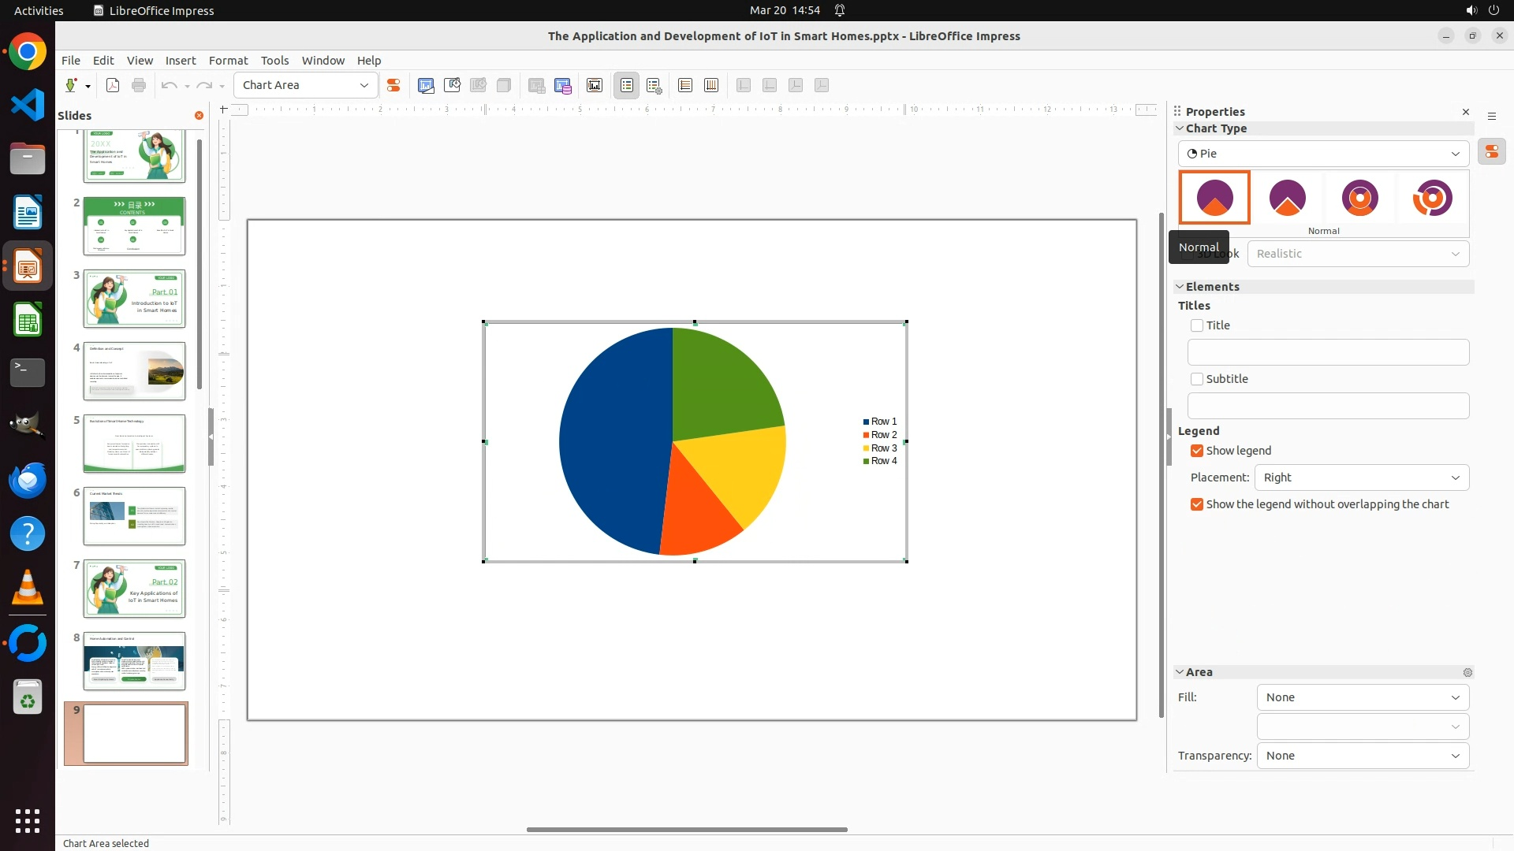Collapse the Elements section header
Screen dimensions: 1514x851
point(1212,287)
